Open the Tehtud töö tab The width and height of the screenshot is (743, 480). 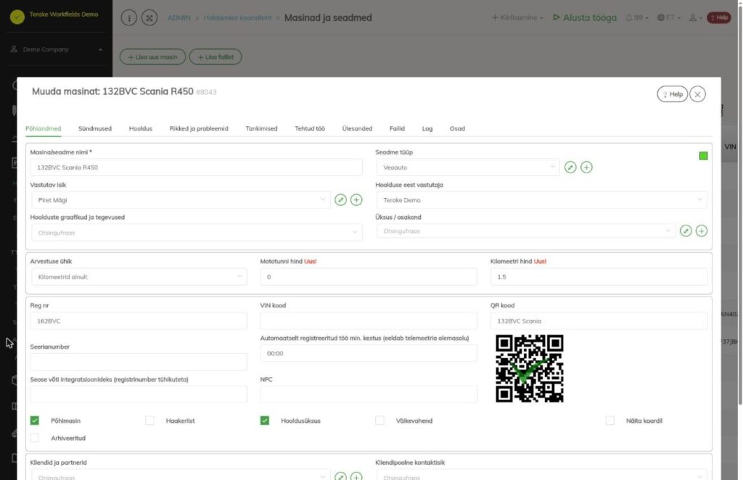(310, 128)
